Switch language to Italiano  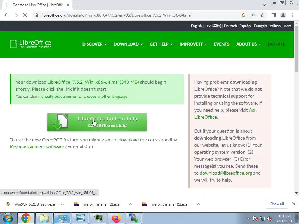tap(275, 26)
